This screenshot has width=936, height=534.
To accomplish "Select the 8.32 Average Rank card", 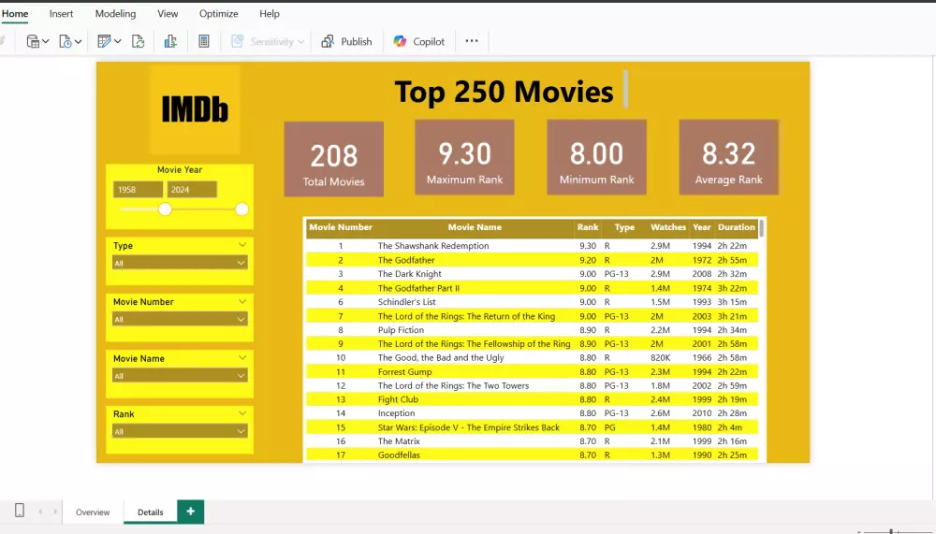I will click(x=728, y=157).
